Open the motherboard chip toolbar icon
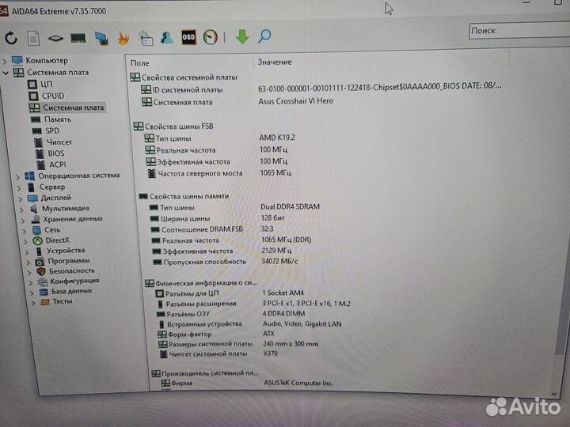The image size is (570, 427). [55, 38]
